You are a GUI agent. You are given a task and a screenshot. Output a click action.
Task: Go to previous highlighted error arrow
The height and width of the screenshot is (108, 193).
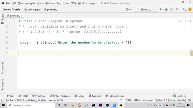186,21
